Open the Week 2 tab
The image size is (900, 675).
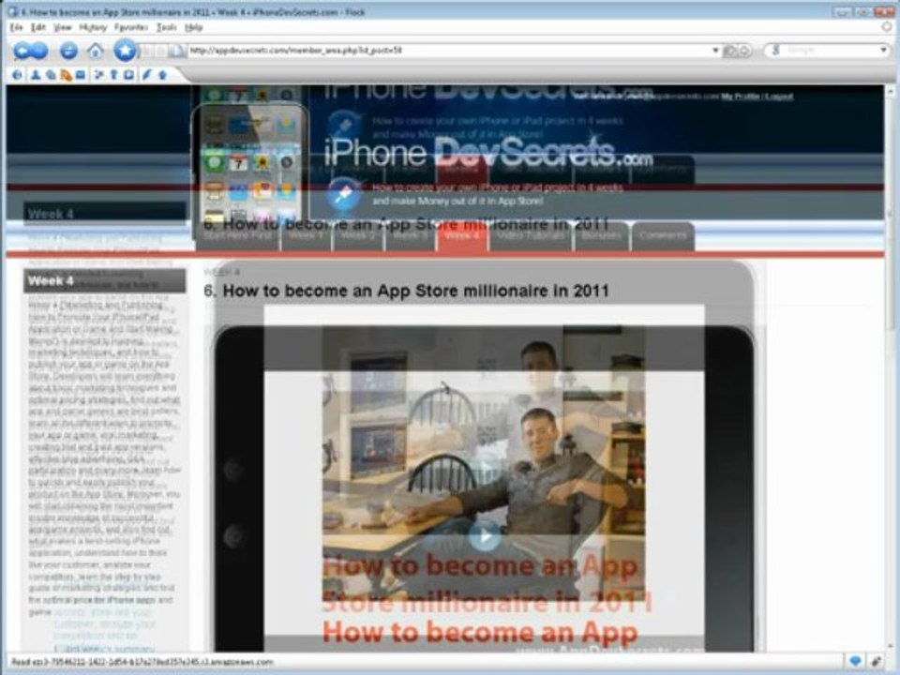coord(357,236)
